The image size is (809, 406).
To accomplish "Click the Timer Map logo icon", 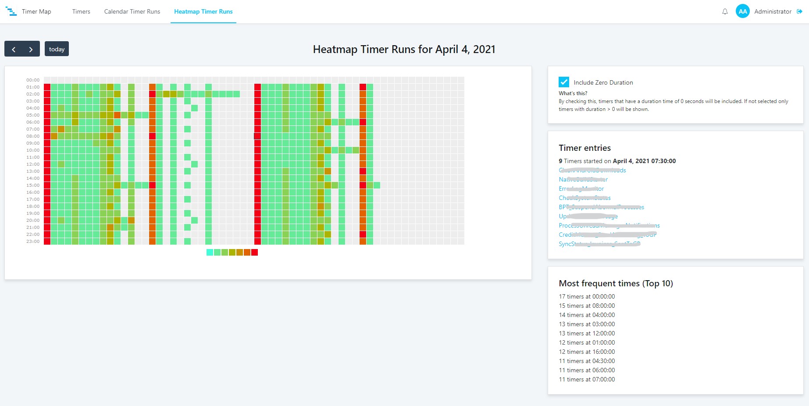I will pyautogui.click(x=11, y=11).
